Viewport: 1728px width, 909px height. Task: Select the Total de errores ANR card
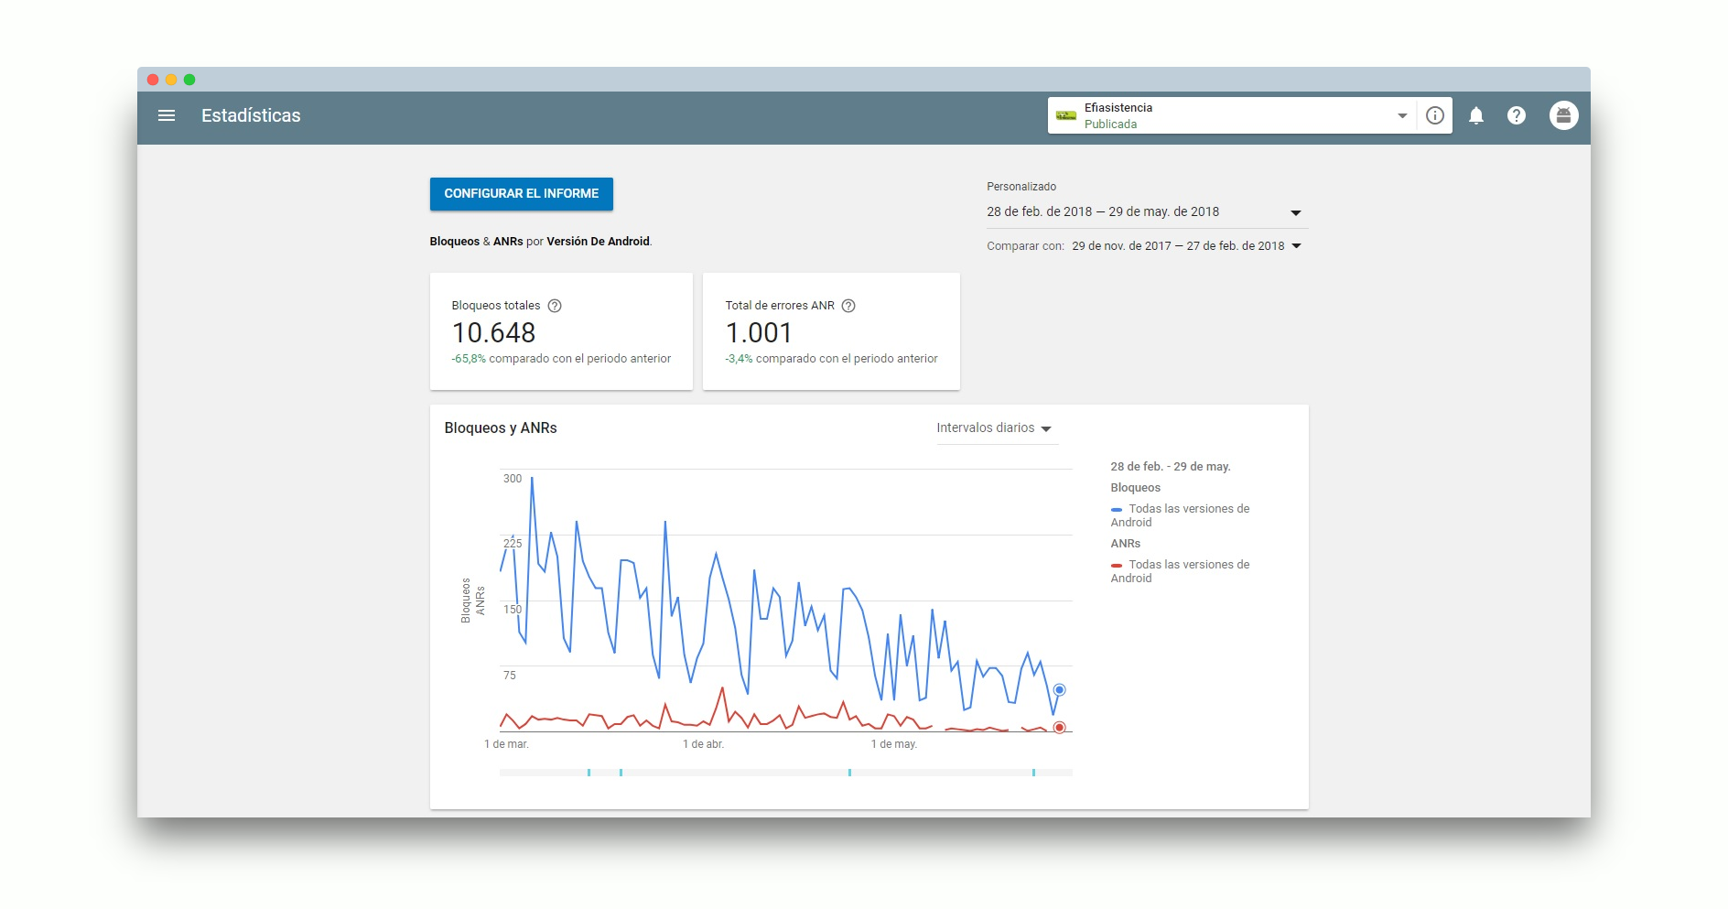click(x=831, y=331)
